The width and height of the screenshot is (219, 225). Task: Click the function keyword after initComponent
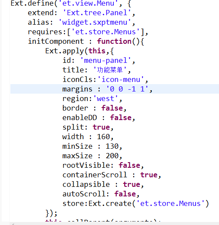[114, 41]
